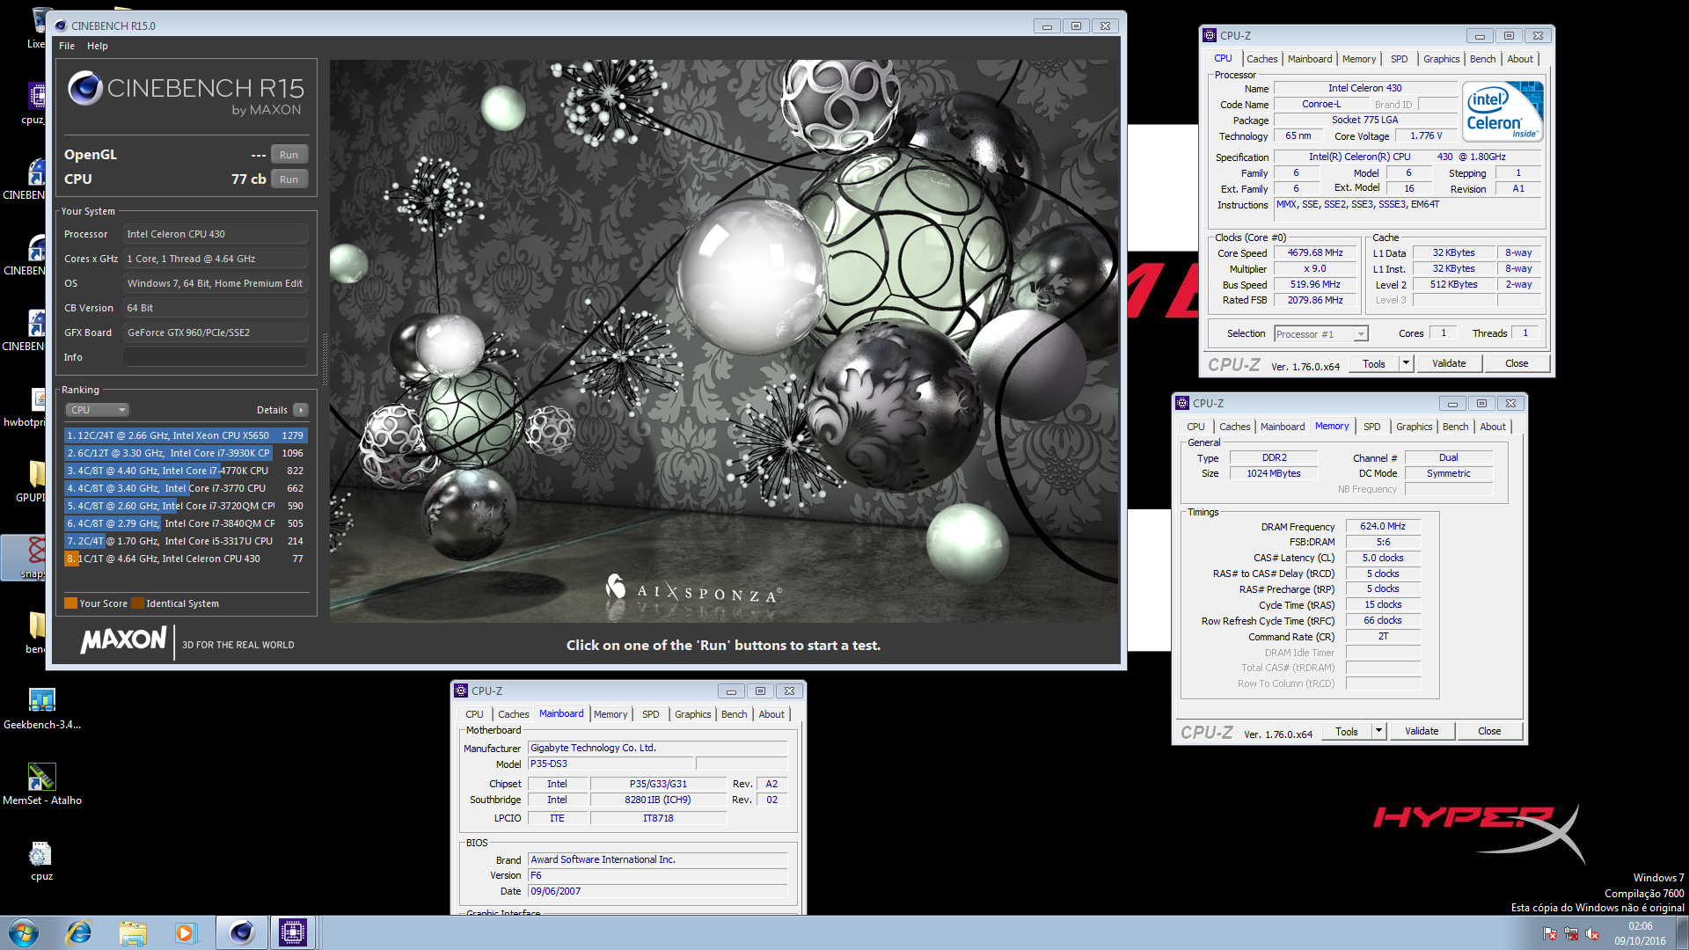Select ranking row Intel Core i5-3317U
1689x950 pixels.
point(186,541)
